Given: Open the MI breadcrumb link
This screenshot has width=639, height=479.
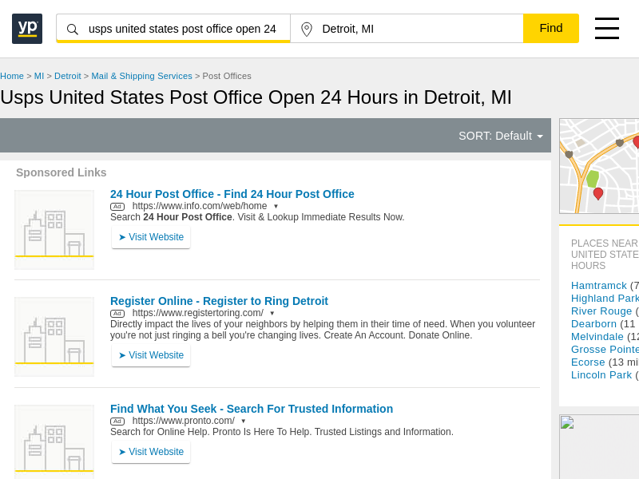Looking at the screenshot, I should [39, 76].
